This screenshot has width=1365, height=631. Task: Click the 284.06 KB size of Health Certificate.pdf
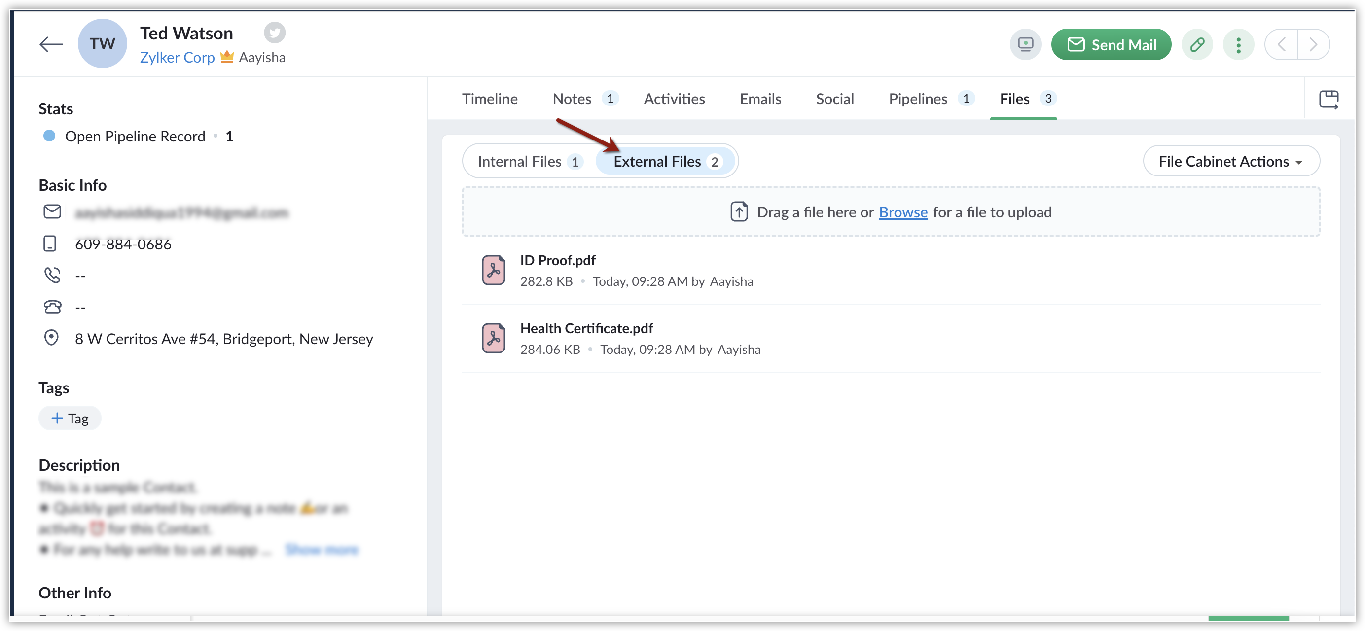tap(549, 349)
